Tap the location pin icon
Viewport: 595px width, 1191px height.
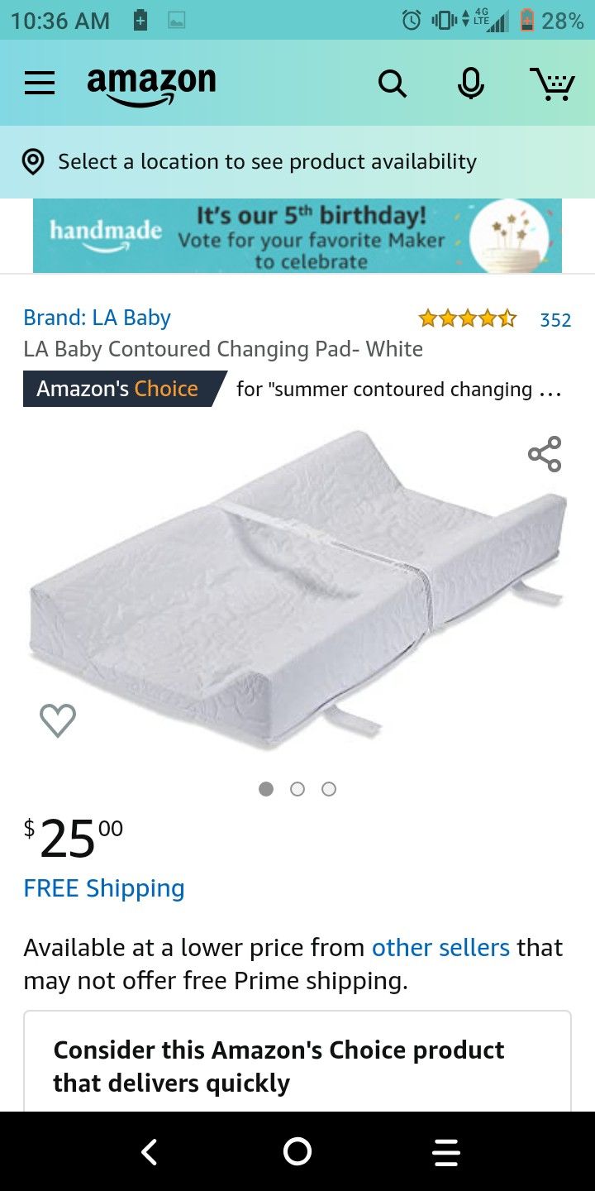[x=33, y=162]
